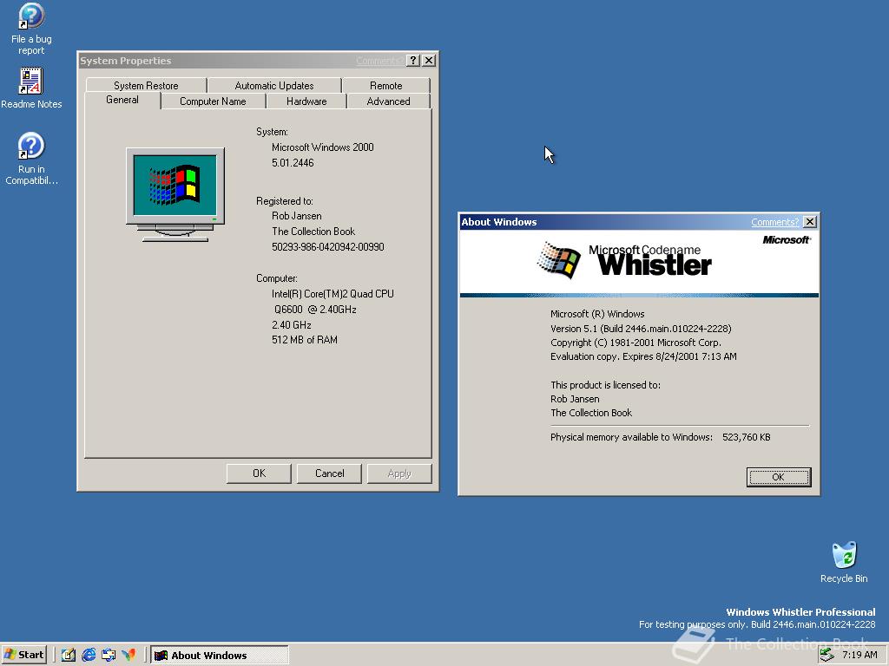This screenshot has height=666, width=889.
Task: Click the Apply button in System Properties
Action: pos(399,473)
